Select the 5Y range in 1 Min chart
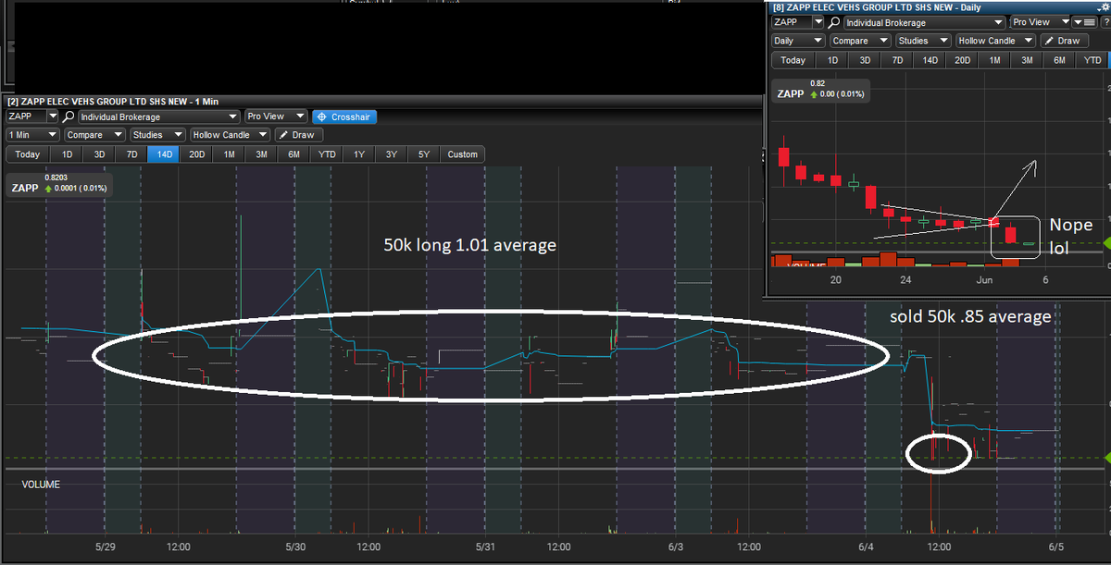The width and height of the screenshot is (1111, 565). (424, 154)
